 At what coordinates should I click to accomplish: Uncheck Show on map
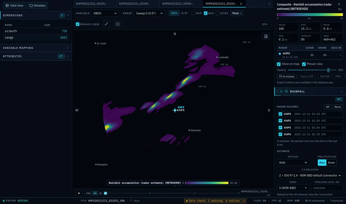[279, 64]
